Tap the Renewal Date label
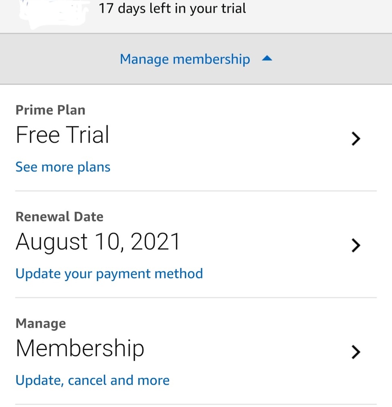This screenshot has width=392, height=407. (59, 217)
